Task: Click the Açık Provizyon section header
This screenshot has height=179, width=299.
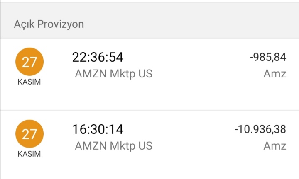Action: (49, 24)
